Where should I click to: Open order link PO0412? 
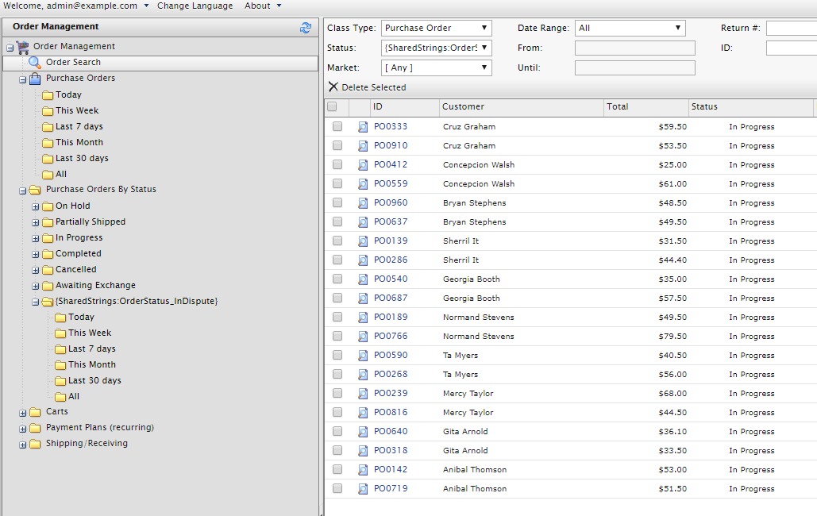coord(391,165)
